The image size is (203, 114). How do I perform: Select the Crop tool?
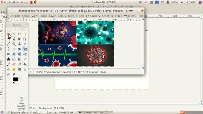coord(14,49)
